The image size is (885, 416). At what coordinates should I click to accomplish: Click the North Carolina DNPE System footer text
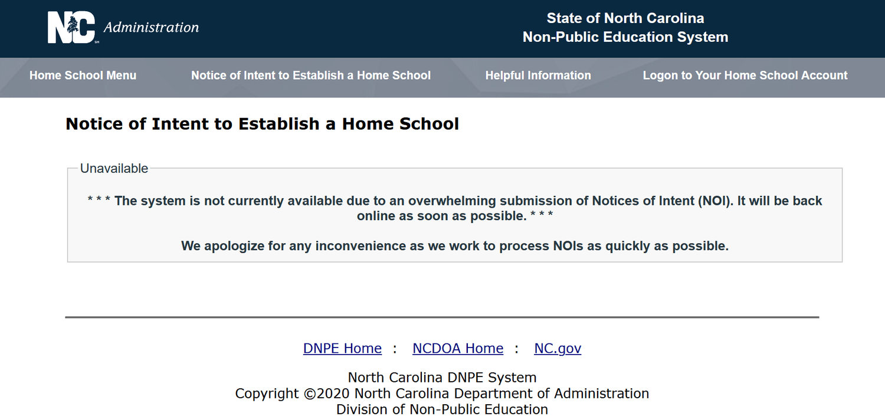tap(442, 378)
